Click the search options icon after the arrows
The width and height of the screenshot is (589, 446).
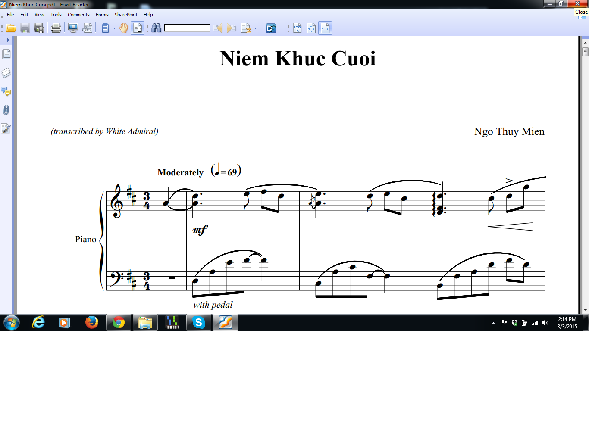[246, 28]
